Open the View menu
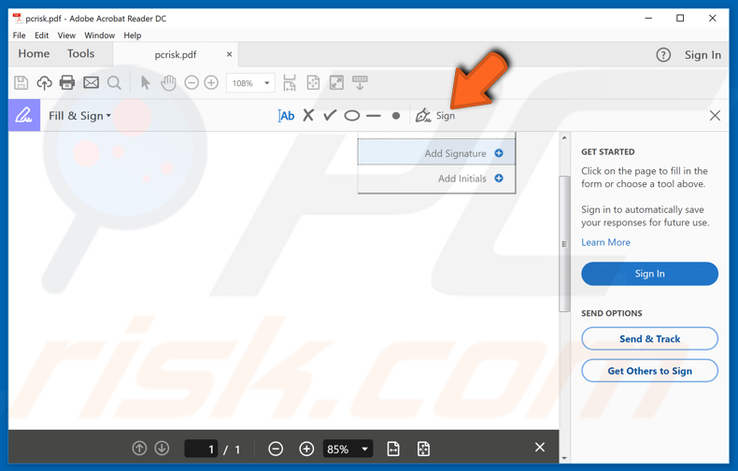Image resolution: width=738 pixels, height=471 pixels. pos(66,36)
